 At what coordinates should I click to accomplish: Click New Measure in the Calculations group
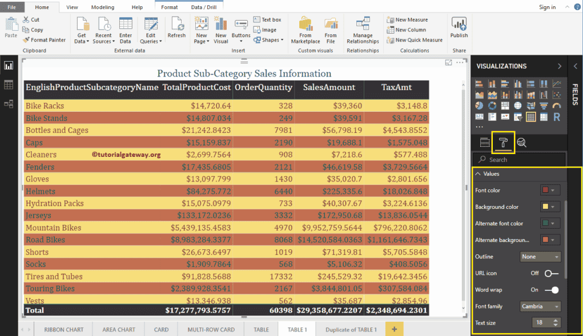click(x=412, y=19)
